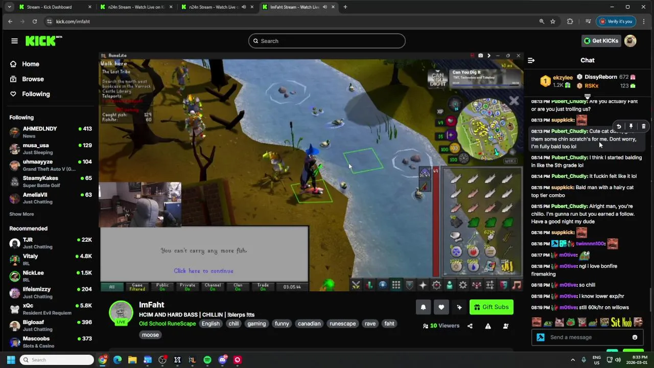
Task: Open RuneScape music note tab
Action: click(516, 285)
